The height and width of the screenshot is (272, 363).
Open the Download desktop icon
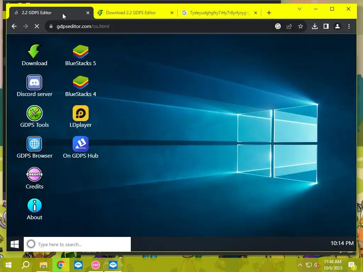(34, 55)
